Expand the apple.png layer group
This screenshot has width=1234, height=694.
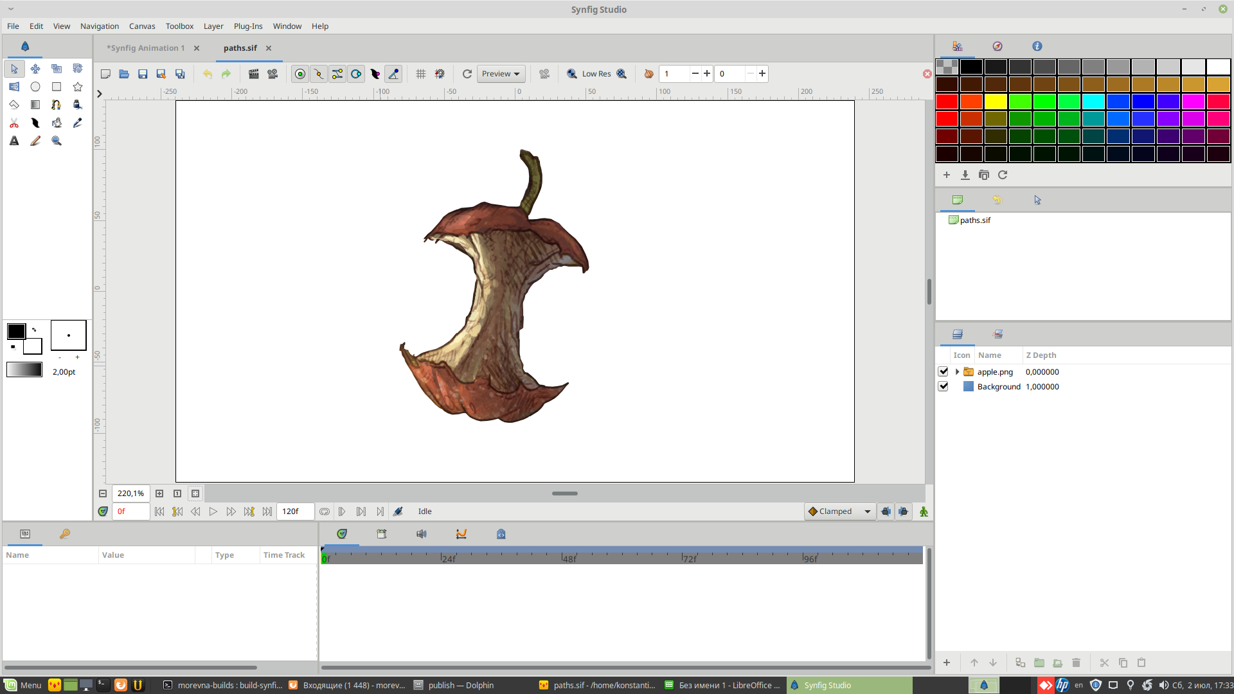pos(957,371)
